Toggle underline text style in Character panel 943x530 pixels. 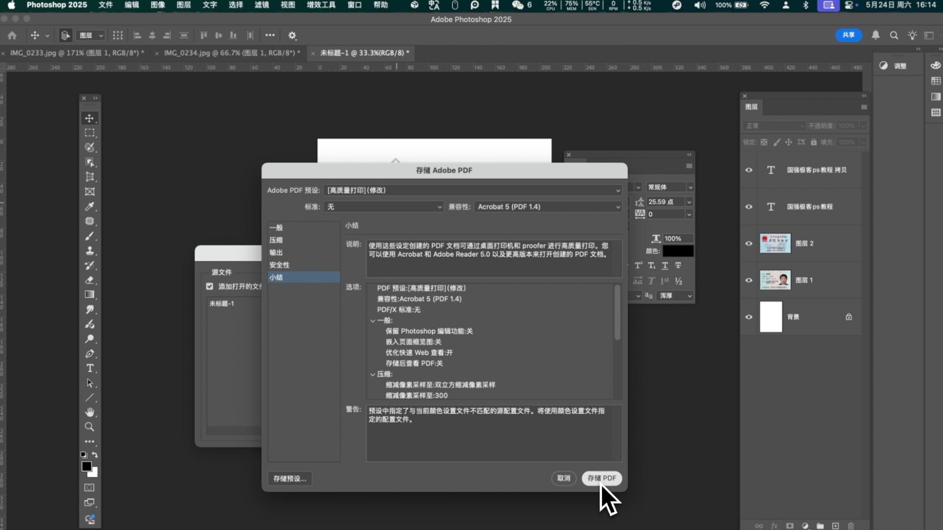click(x=665, y=265)
